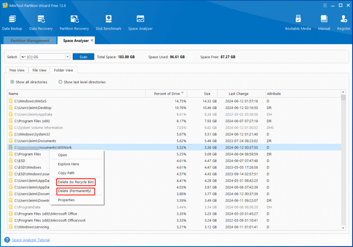Expand the drive Select dropdown
The image size is (353, 247).
click(68, 57)
